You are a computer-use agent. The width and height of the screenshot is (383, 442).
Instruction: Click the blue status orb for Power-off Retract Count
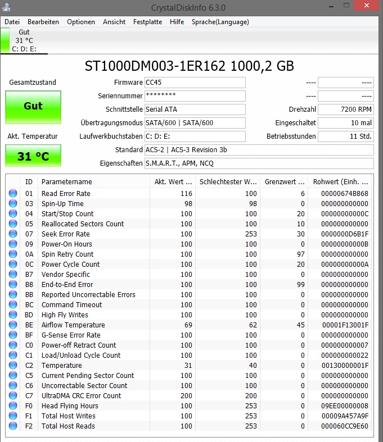13,345
